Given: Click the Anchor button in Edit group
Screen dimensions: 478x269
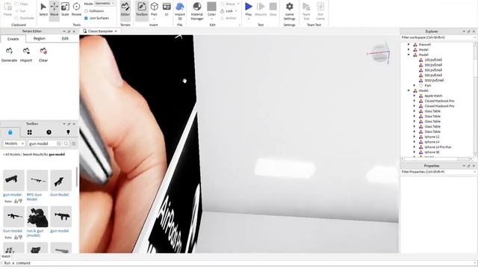Looking at the screenshot, I should click(229, 18).
